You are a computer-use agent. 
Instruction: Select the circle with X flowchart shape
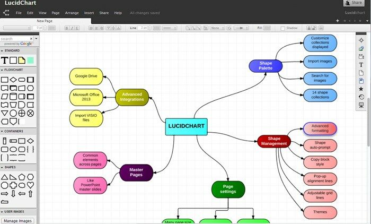pyautogui.click(x=30, y=113)
